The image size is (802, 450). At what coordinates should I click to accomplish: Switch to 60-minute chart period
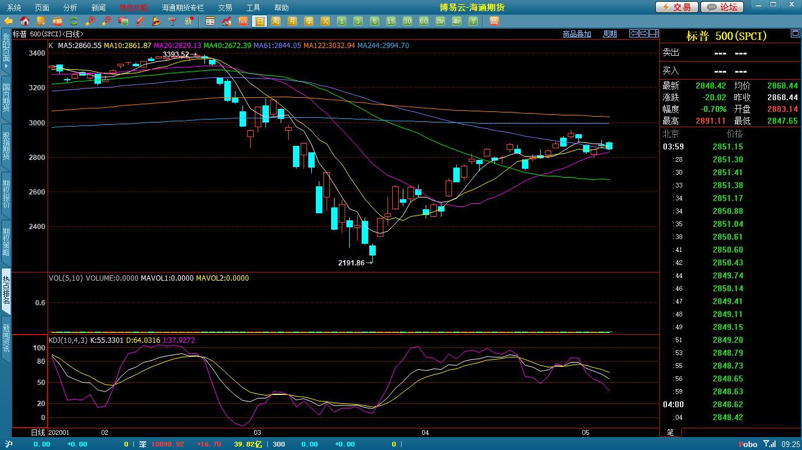point(424,21)
